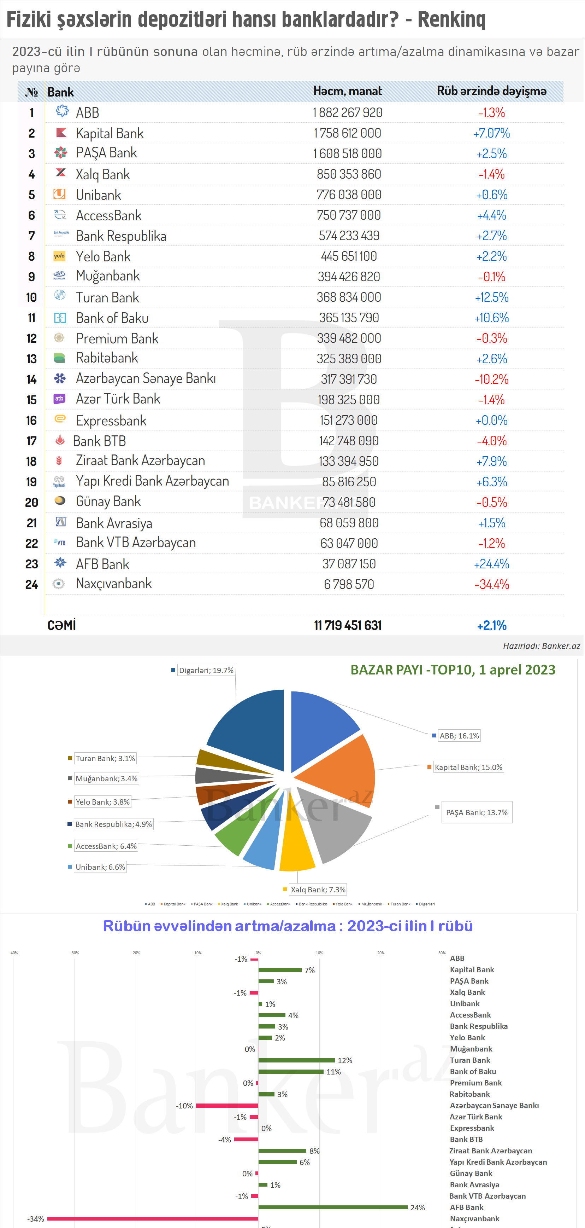Click the ABB bank logo icon
The image size is (585, 1228).
click(x=61, y=111)
